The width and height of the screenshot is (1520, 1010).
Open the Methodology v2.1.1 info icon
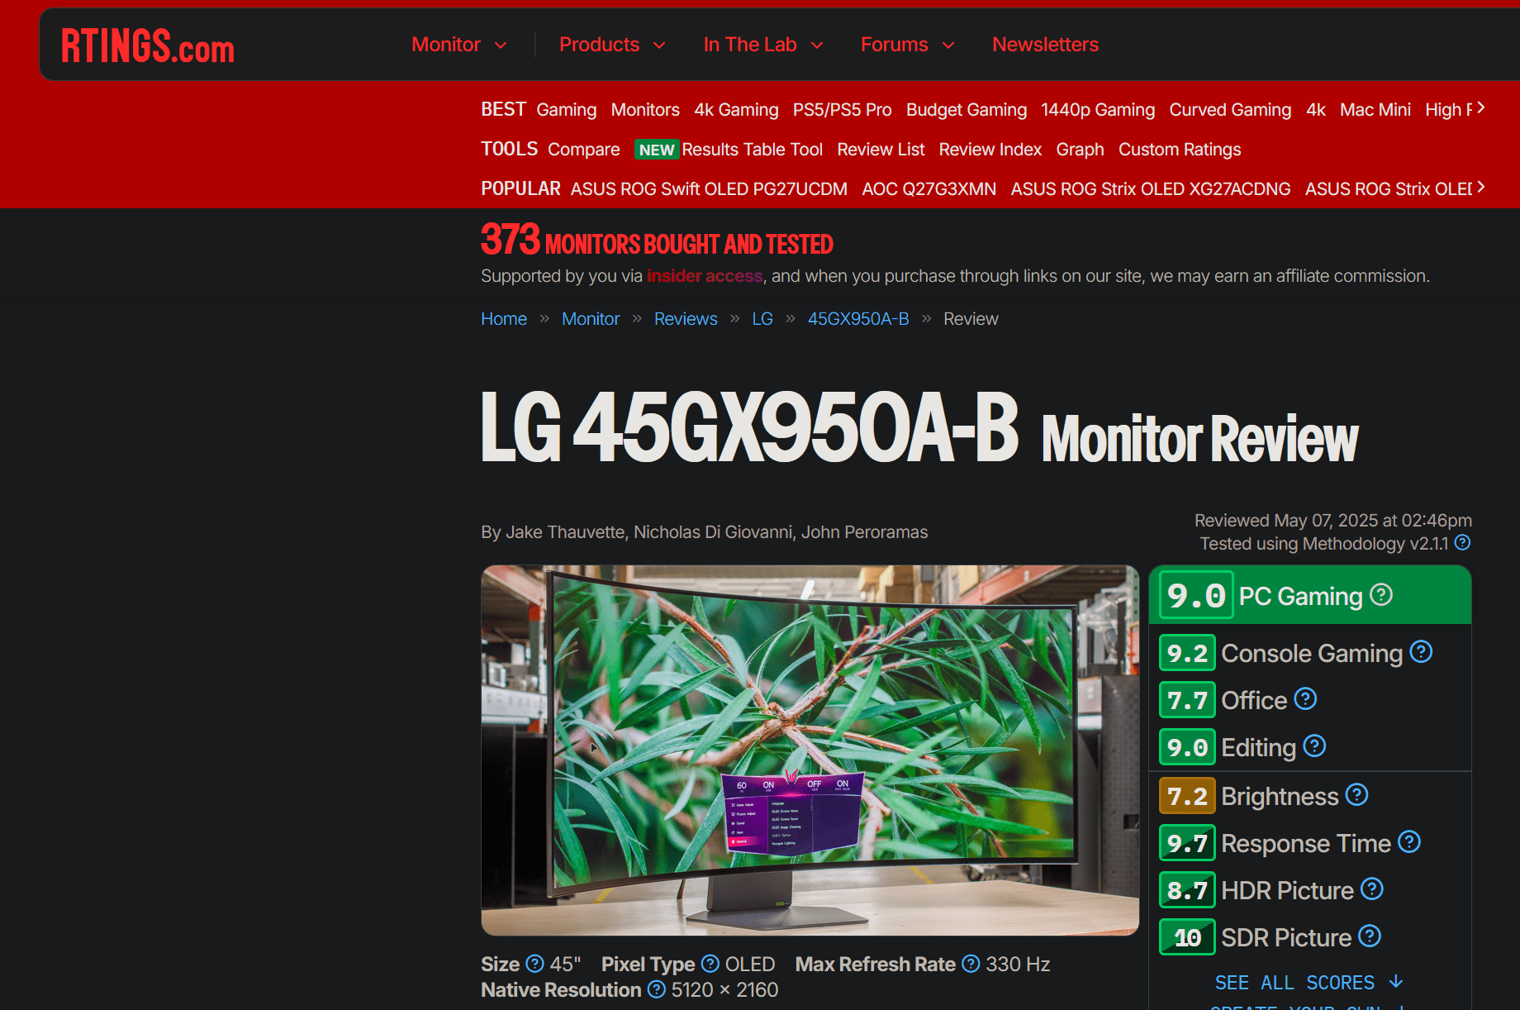click(1461, 543)
